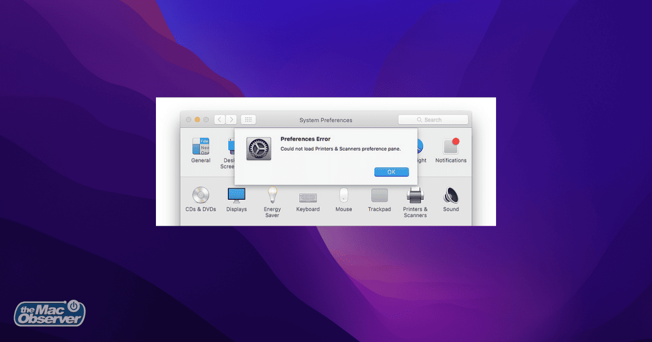Click the yellow minimize window button
Viewport: 652px width, 342px height.
point(197,119)
